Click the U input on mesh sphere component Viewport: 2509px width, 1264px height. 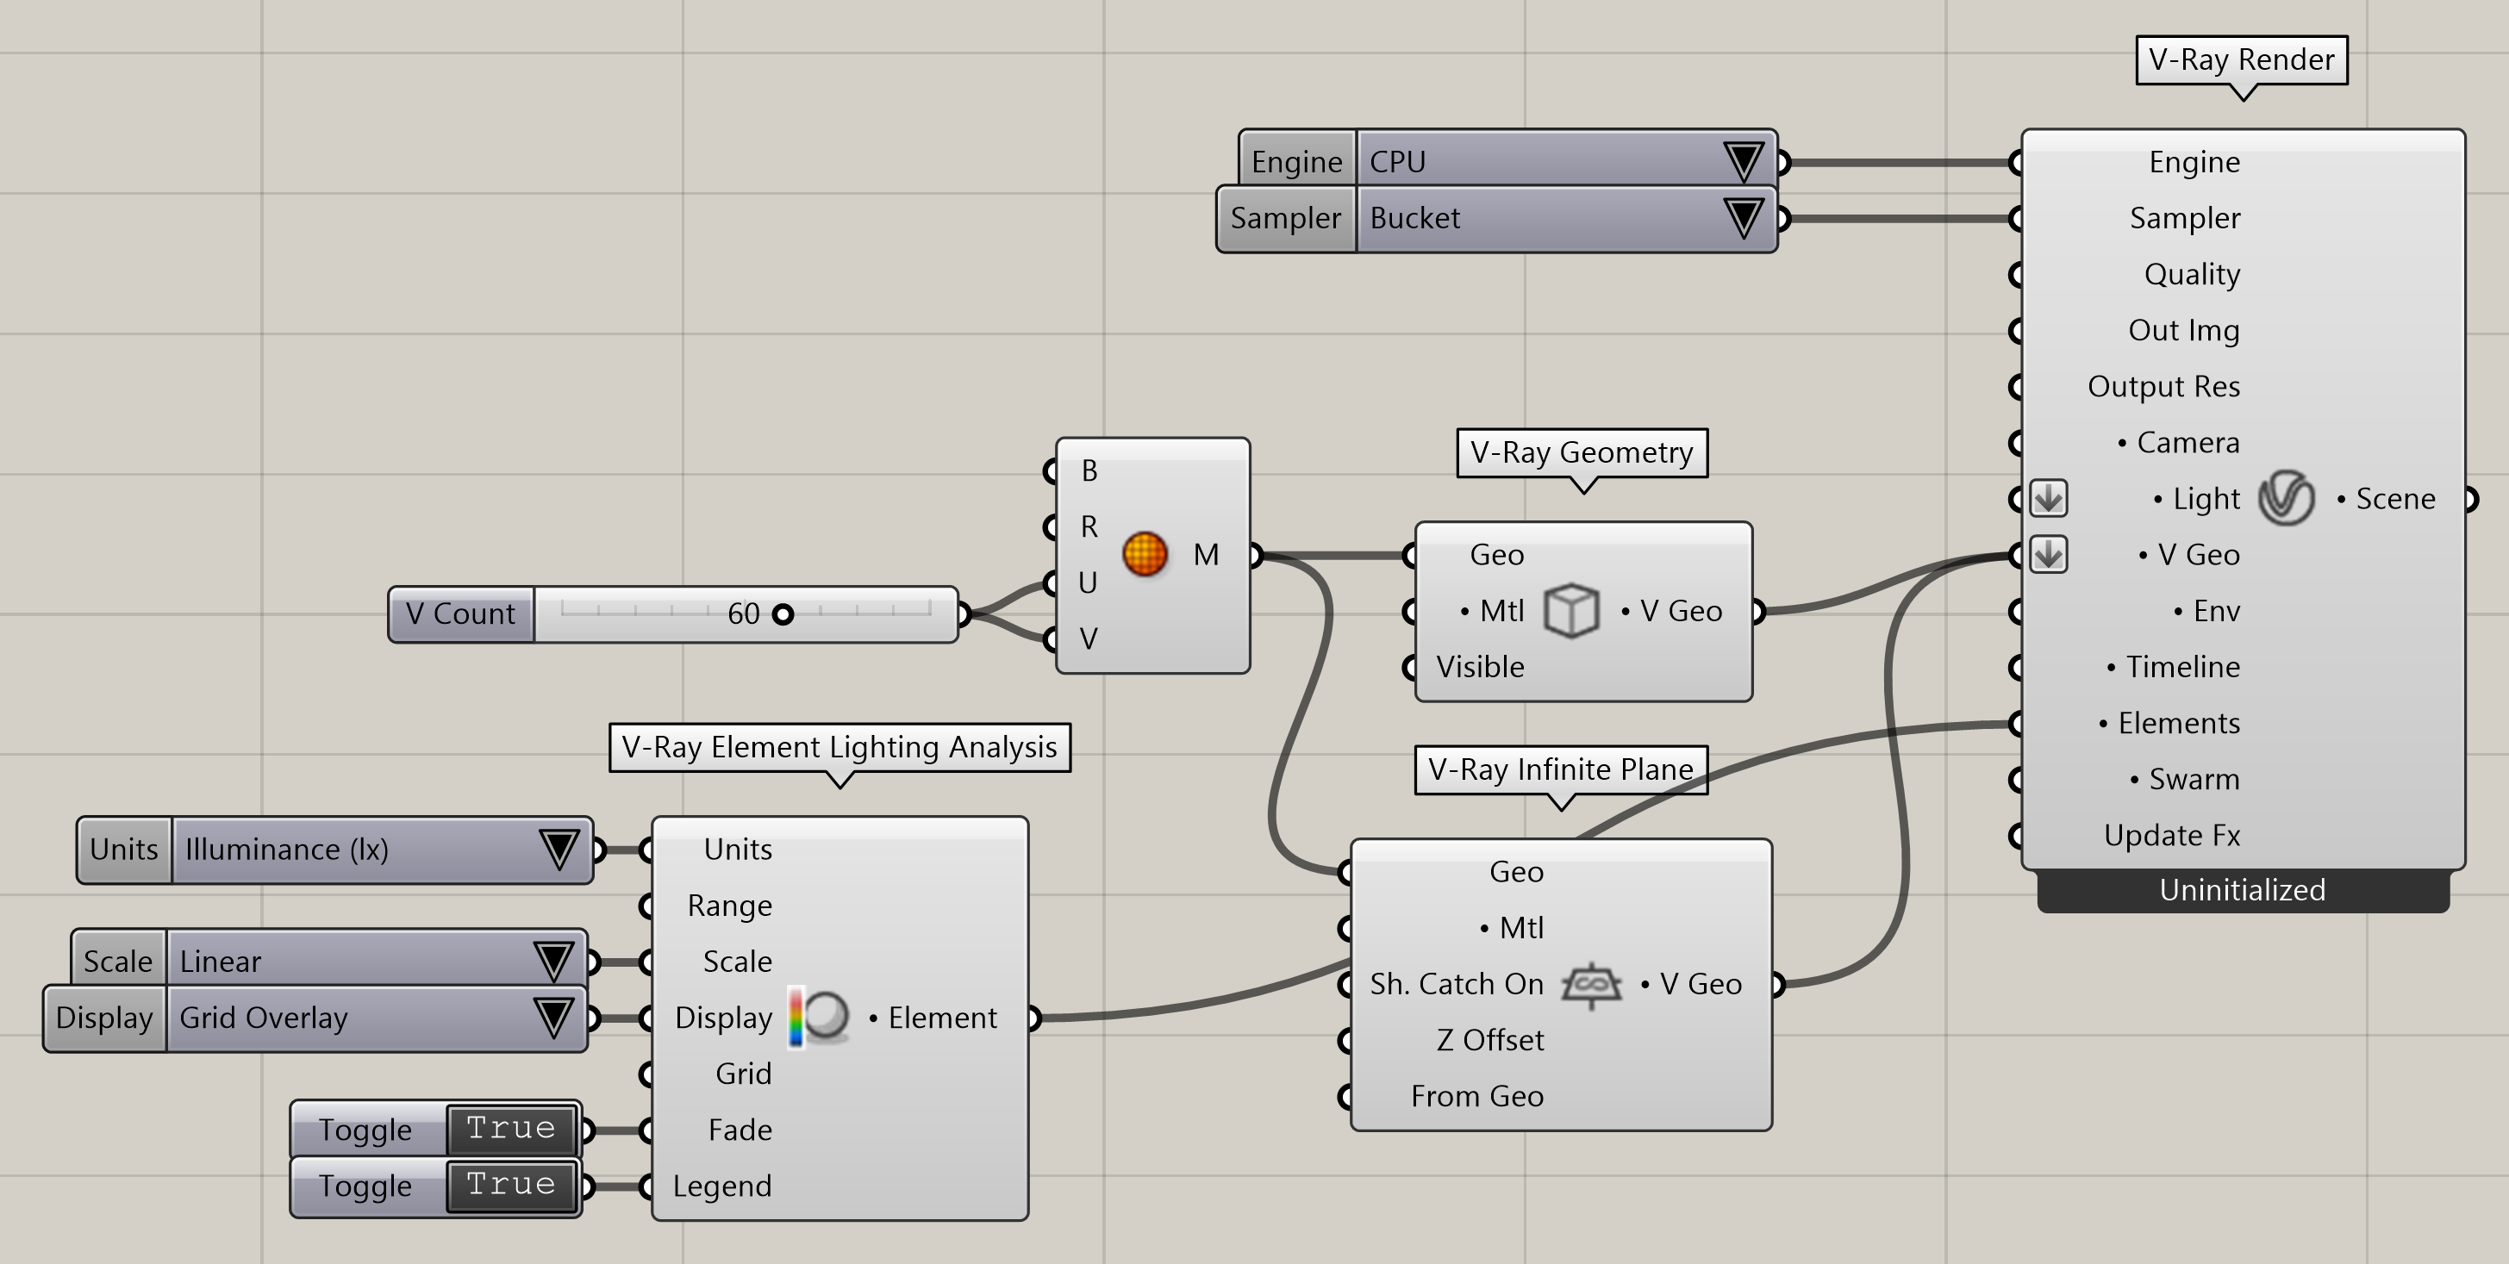[1088, 583]
